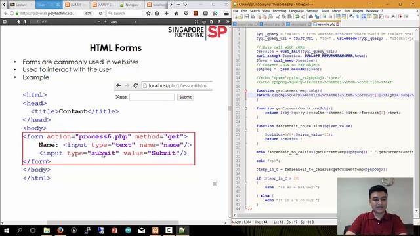Click PDF viewer horizontal scrollbar
Screen dimensions: 420x236
click(x=113, y=222)
